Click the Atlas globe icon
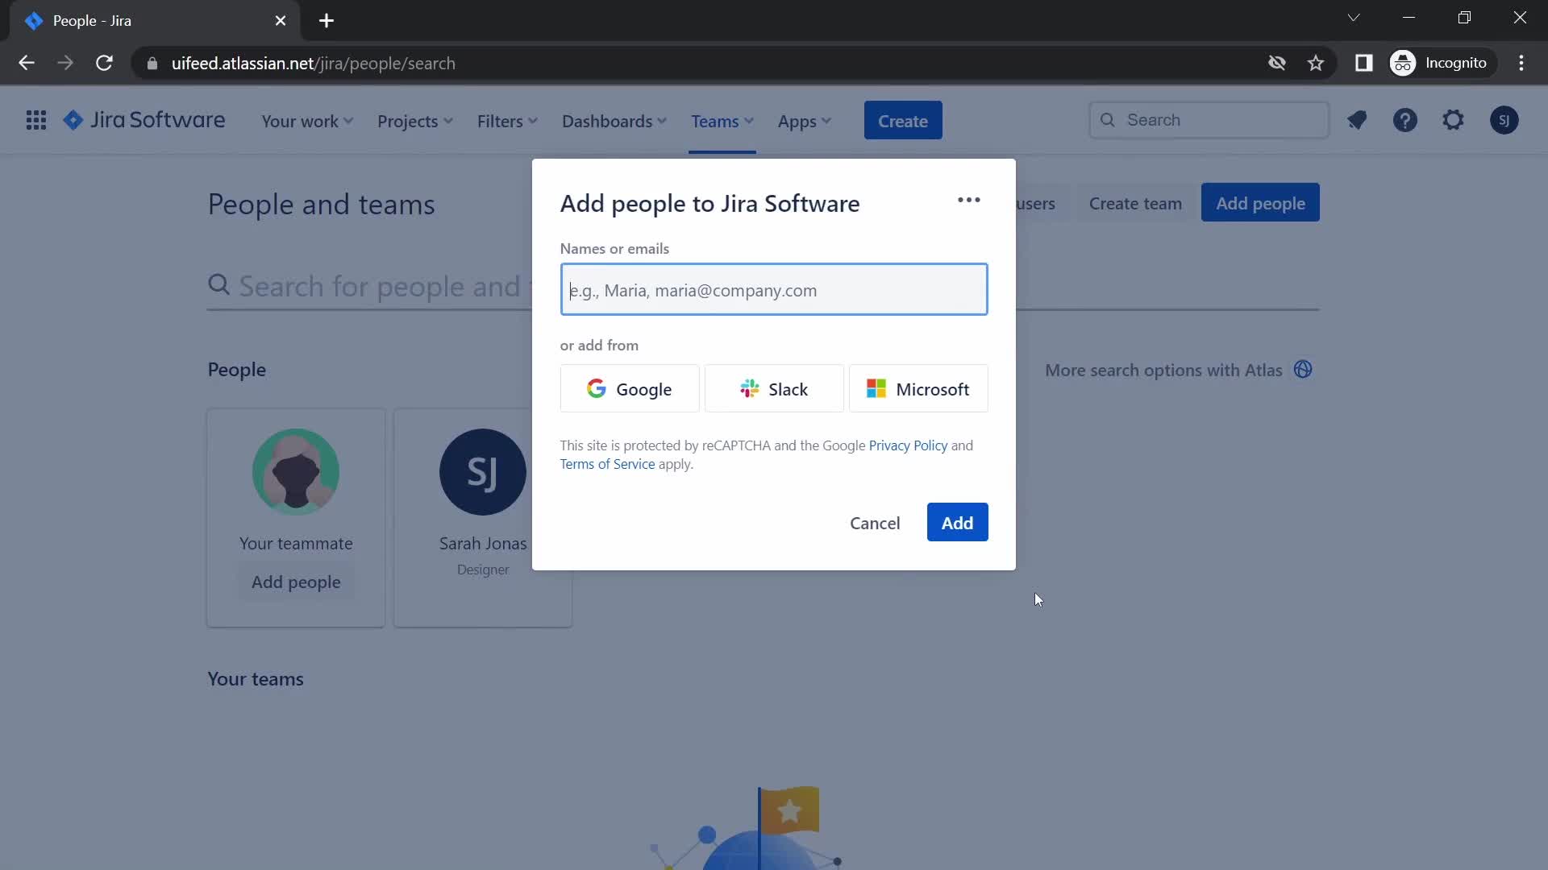Screen dimensions: 1548x870 1303,370
